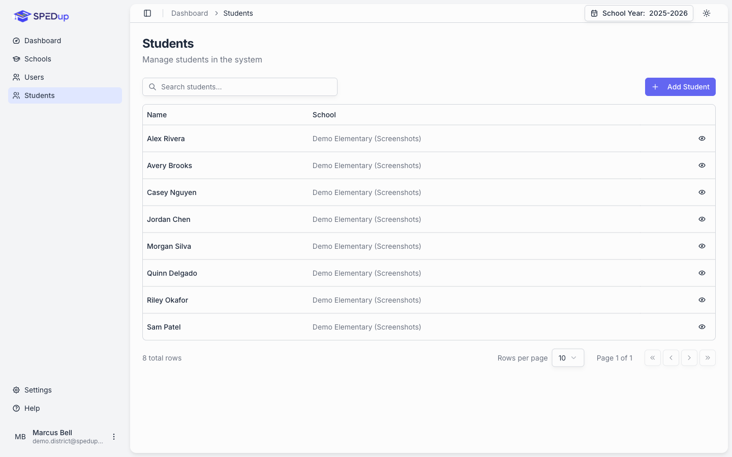Open Help in the sidebar
Image resolution: width=732 pixels, height=457 pixels.
(65, 408)
